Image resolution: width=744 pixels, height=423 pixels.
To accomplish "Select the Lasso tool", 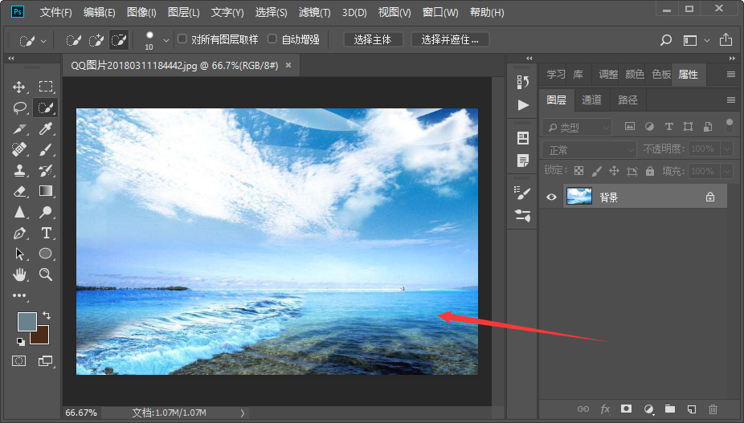I will click(x=19, y=108).
